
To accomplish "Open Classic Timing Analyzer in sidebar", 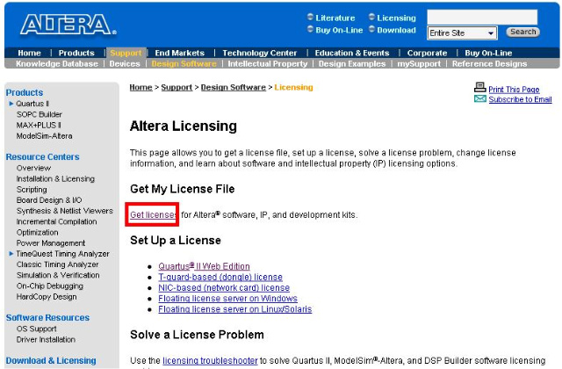I will 57,264.
